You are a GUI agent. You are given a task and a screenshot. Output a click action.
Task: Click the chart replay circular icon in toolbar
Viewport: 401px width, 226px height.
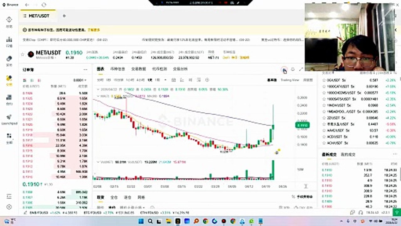click(x=207, y=80)
